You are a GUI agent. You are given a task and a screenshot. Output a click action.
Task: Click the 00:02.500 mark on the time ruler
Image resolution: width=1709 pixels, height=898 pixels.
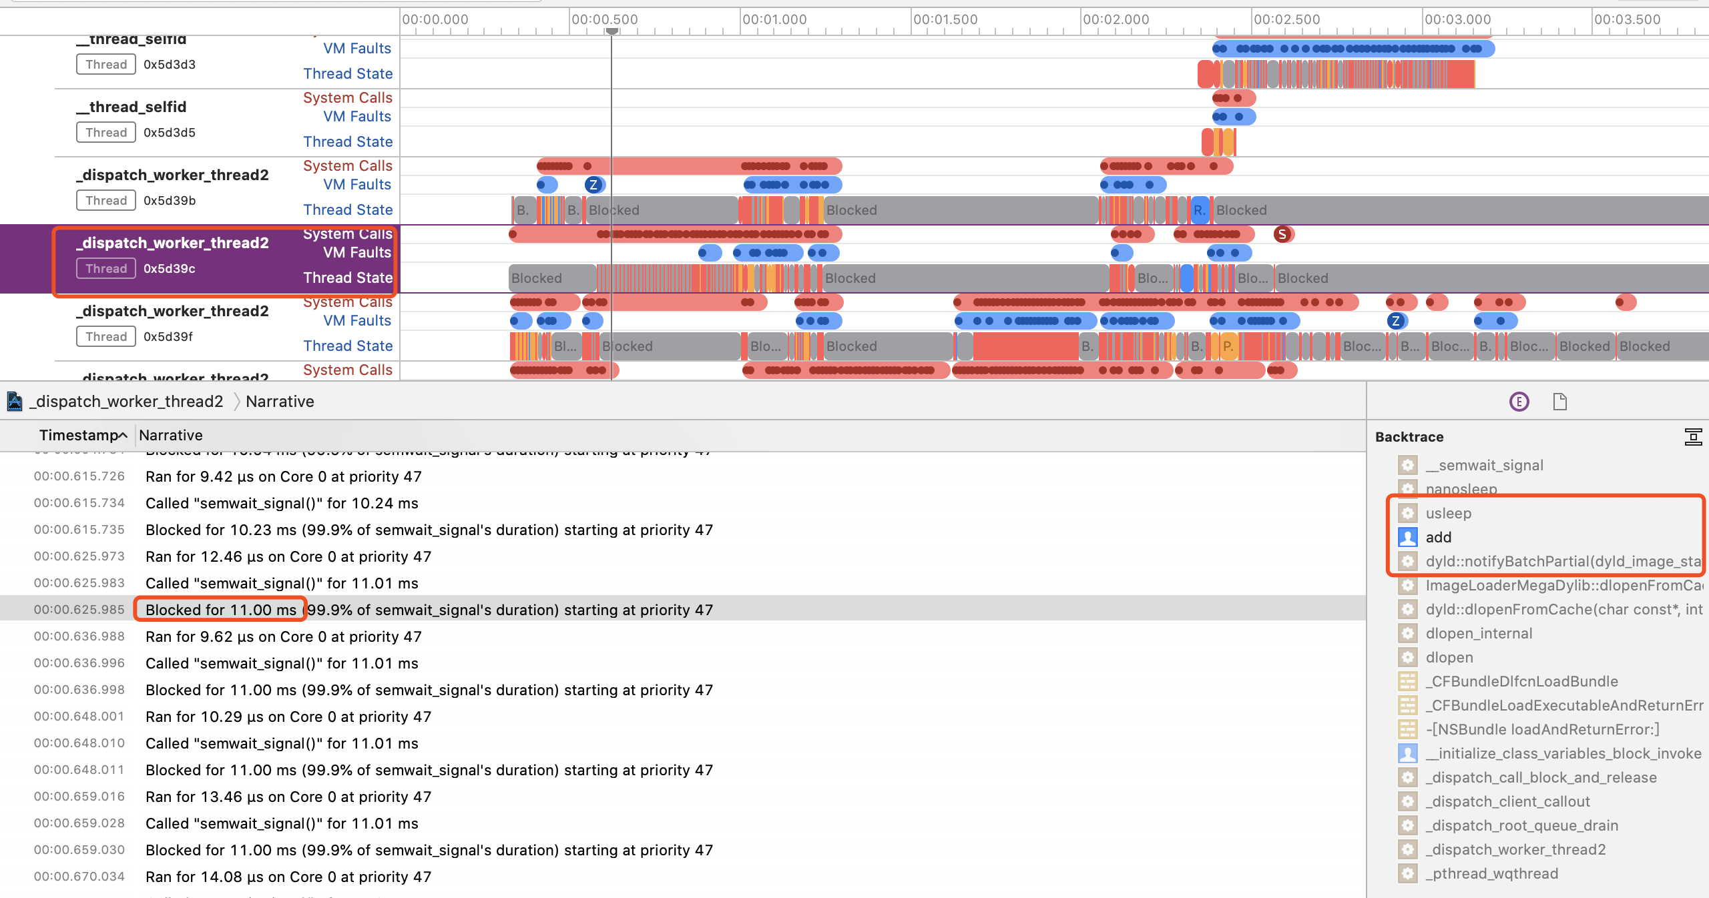point(1286,20)
